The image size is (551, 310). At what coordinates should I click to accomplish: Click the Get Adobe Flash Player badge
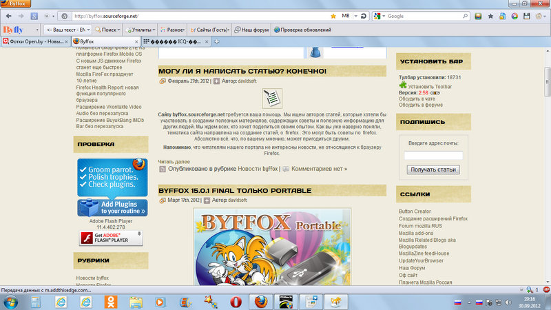click(111, 238)
